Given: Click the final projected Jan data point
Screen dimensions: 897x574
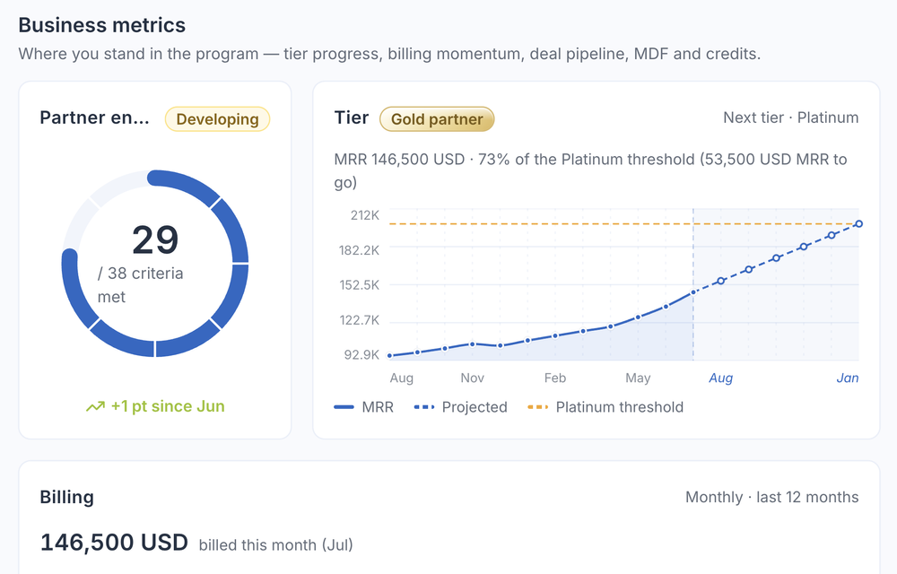Looking at the screenshot, I should [858, 224].
